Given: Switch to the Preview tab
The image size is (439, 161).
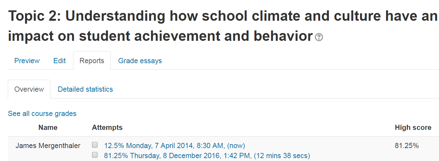Looking at the screenshot, I should coord(27,61).
